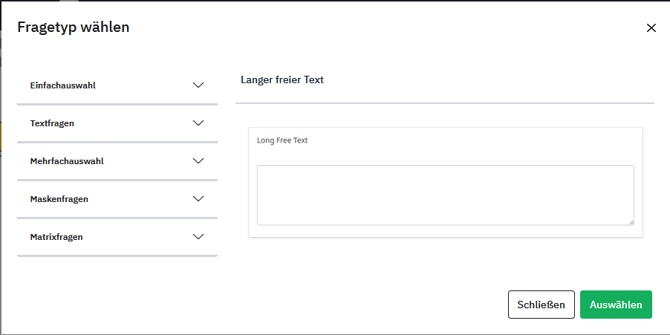Expand the Mehrfachauswahl category label
The width and height of the screenshot is (670, 335).
coord(67,161)
